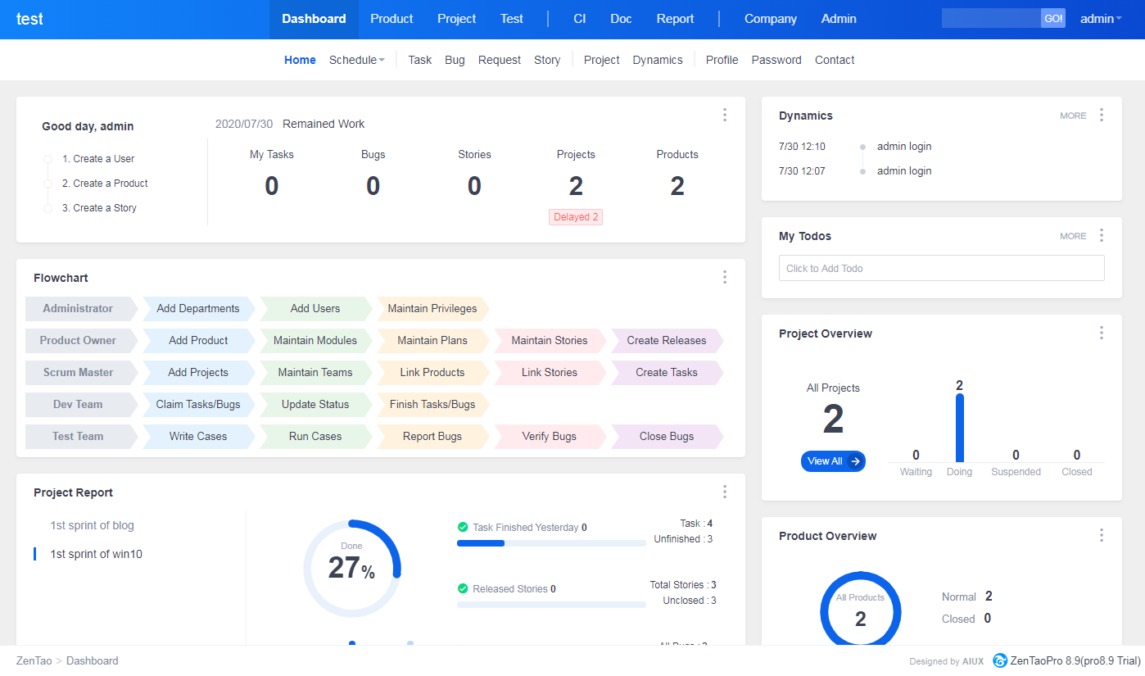
Task: Click the ZenTao logo in footer
Action: pyautogui.click(x=1000, y=660)
